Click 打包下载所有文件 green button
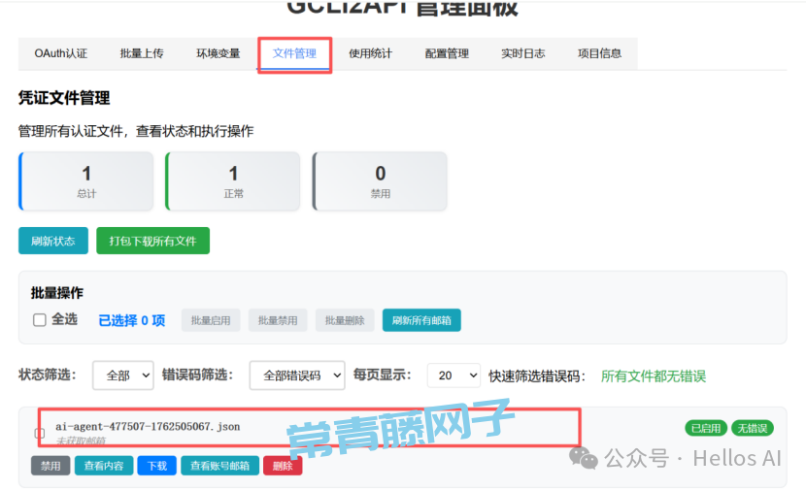Image resolution: width=806 pixels, height=490 pixels. 152,241
